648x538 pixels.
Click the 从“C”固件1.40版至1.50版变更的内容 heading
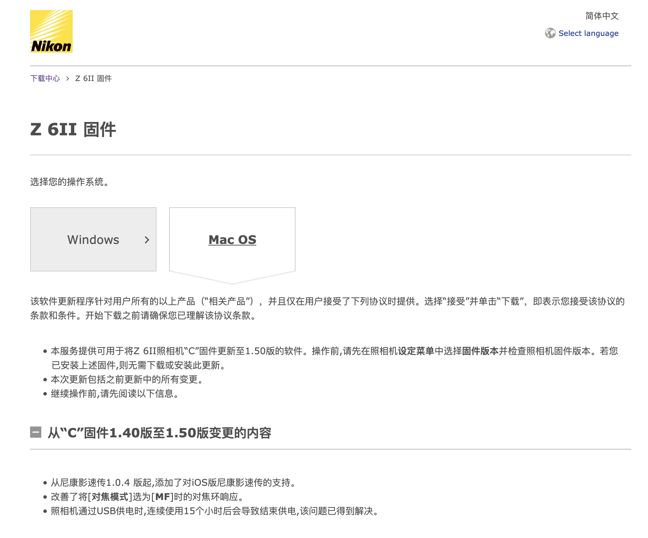[159, 433]
